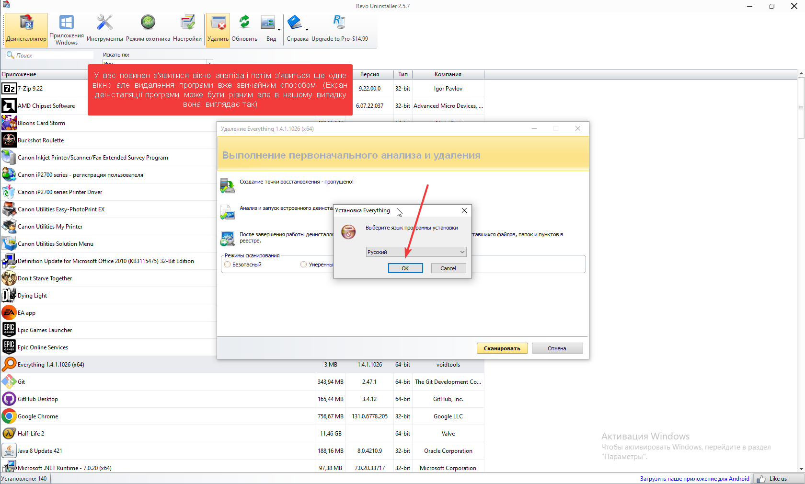Select Безопасный scan mode radio button

(228, 265)
